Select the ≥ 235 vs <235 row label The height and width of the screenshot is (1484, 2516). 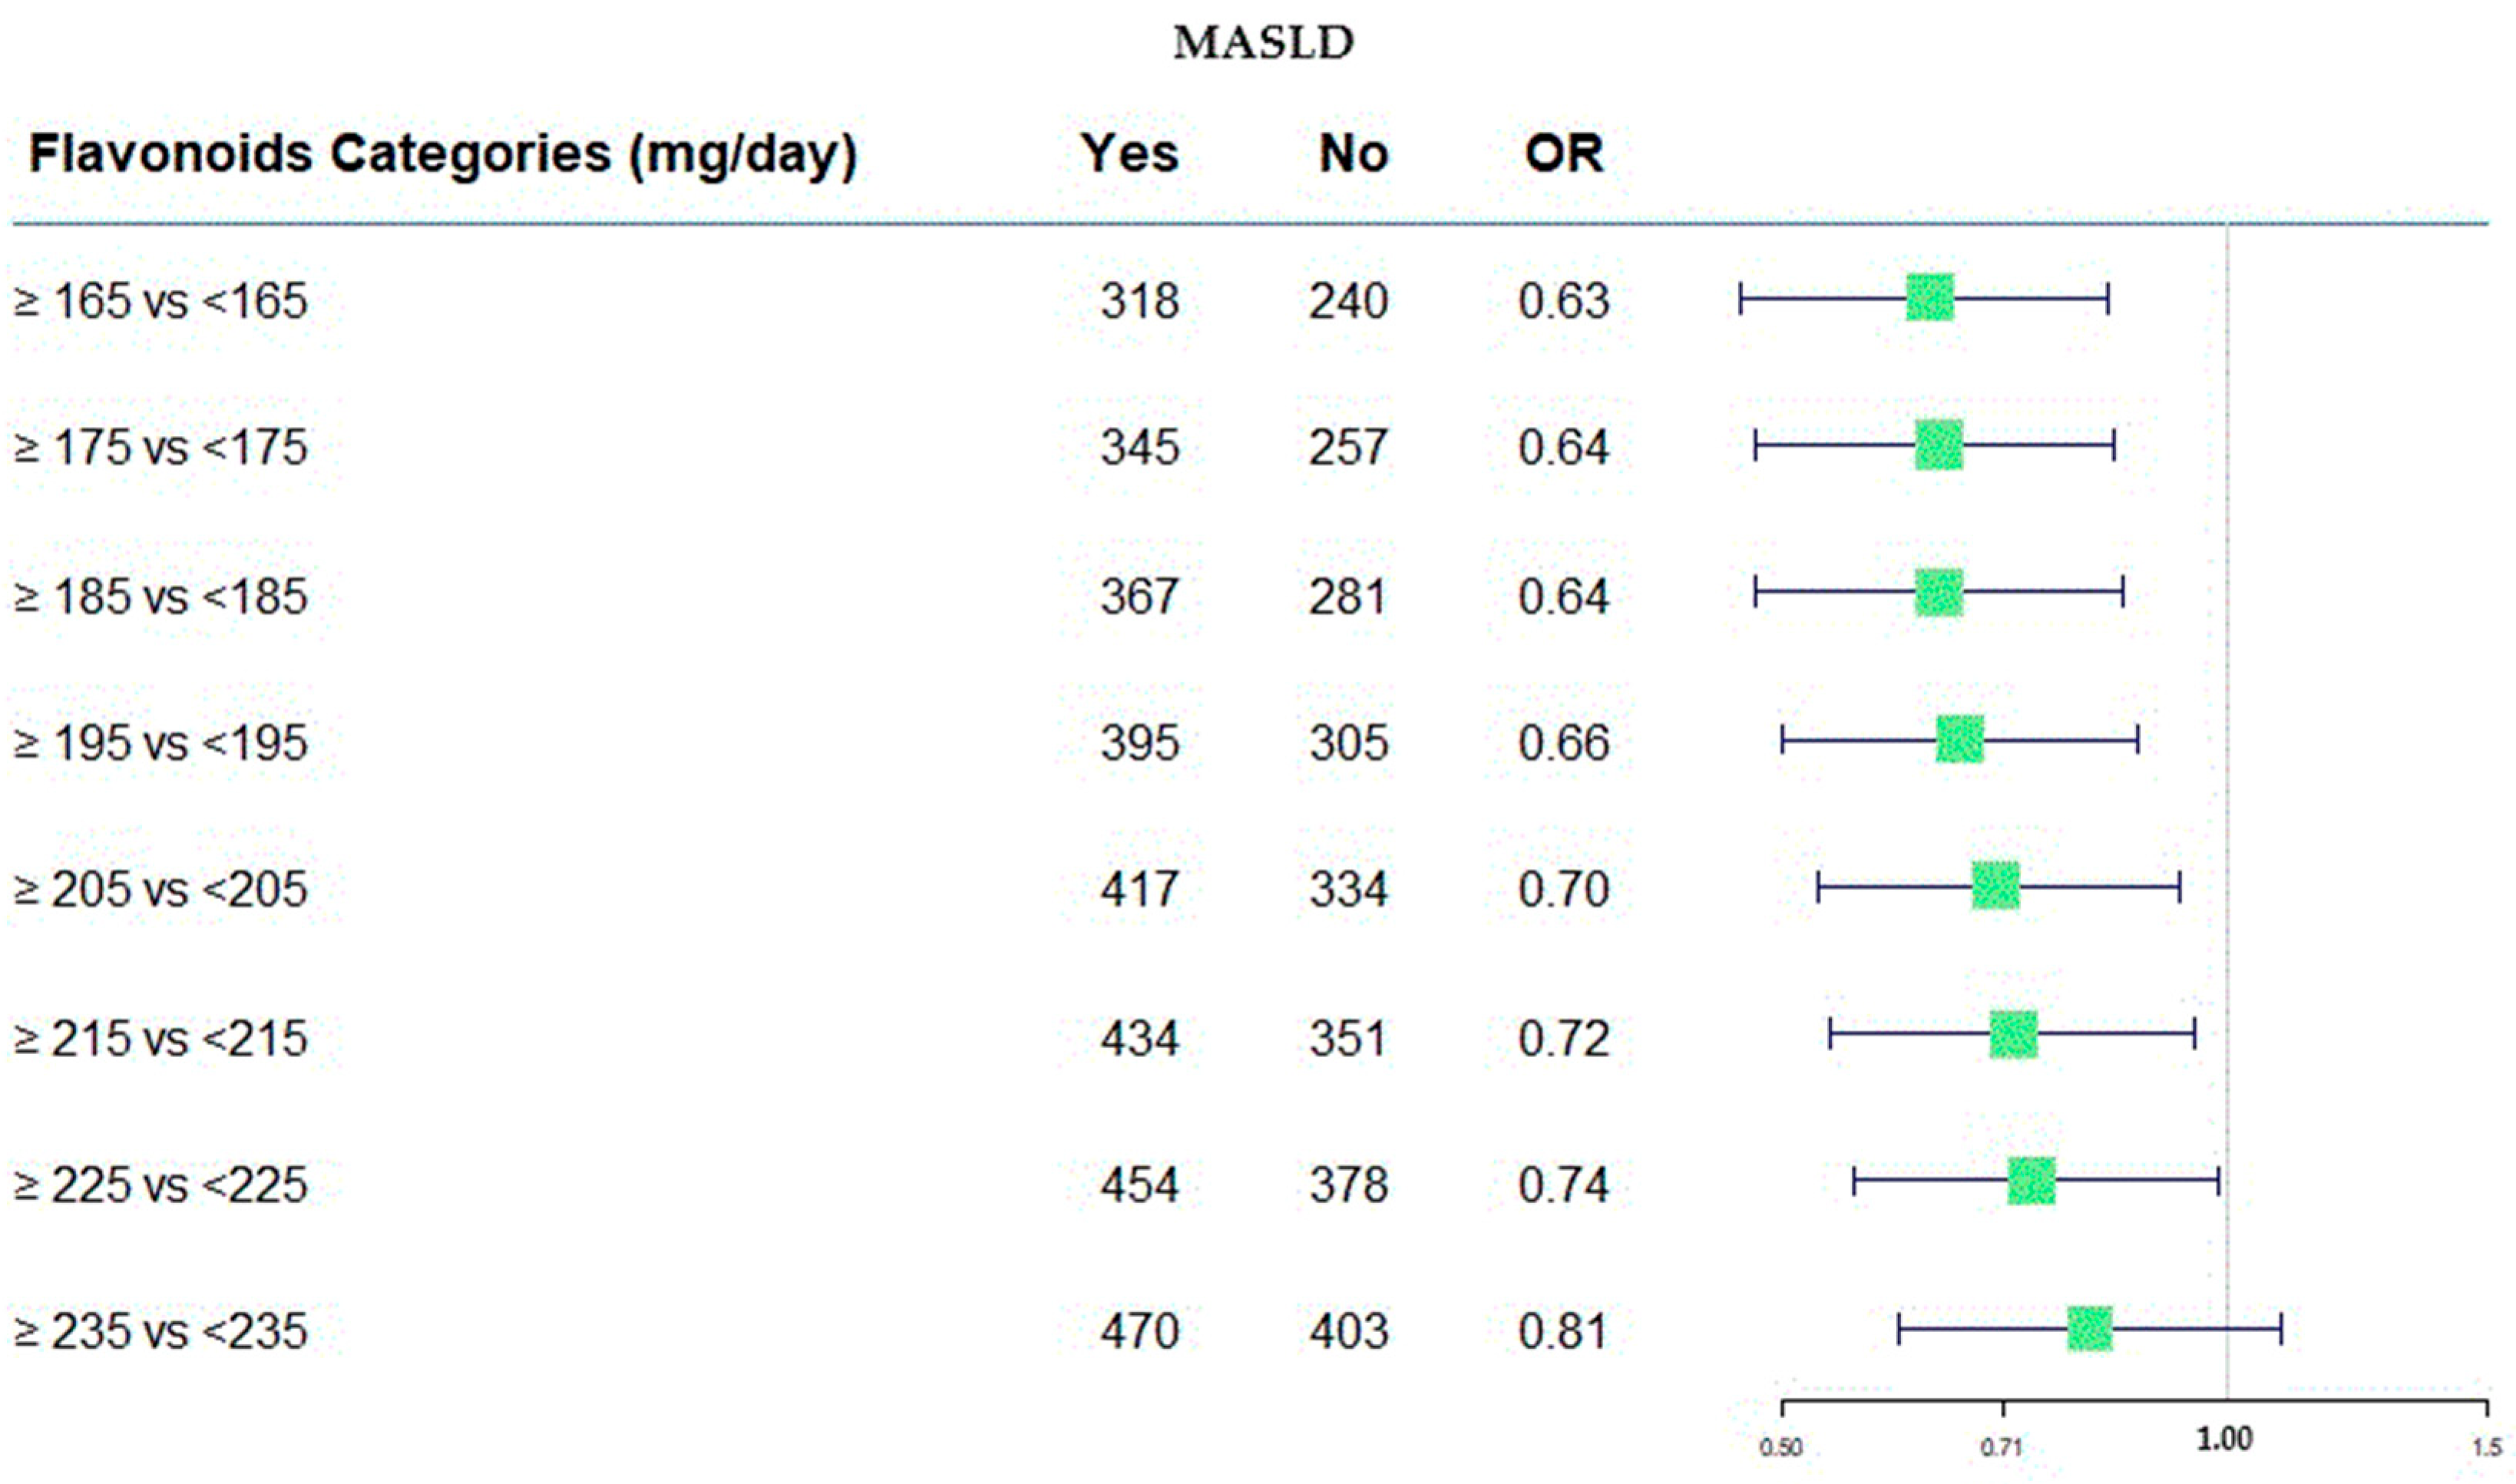pos(160,1331)
